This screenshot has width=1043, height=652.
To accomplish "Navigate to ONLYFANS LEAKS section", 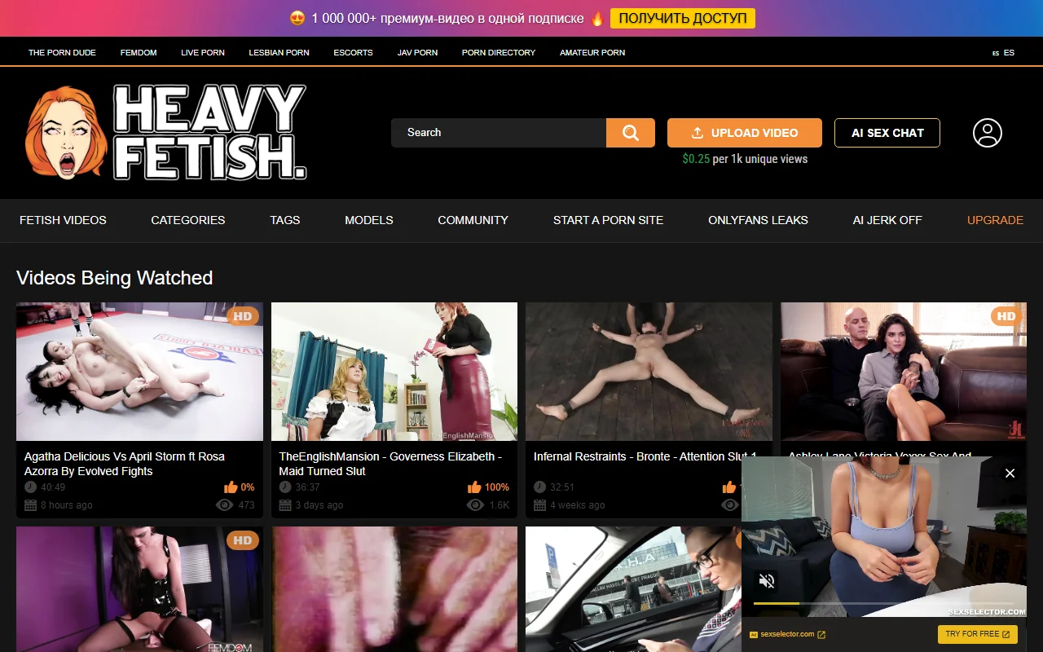I will [758, 220].
